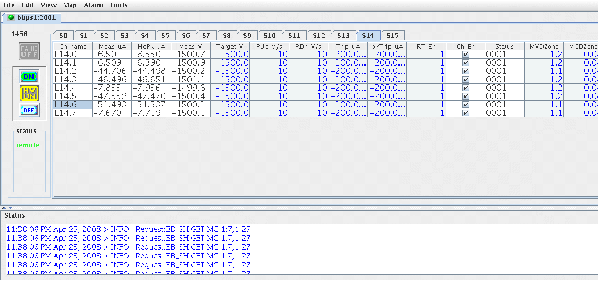Switch to slot tab S13

343,35
